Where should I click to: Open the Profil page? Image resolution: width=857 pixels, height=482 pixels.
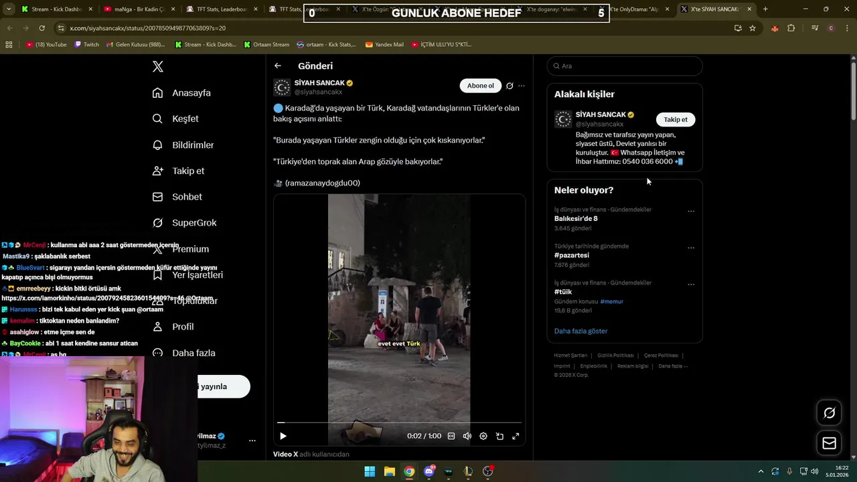pyautogui.click(x=173, y=327)
